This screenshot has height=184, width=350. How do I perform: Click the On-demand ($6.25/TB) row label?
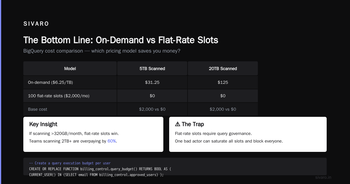[50, 82]
